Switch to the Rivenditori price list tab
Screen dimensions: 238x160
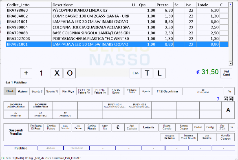point(77,148)
